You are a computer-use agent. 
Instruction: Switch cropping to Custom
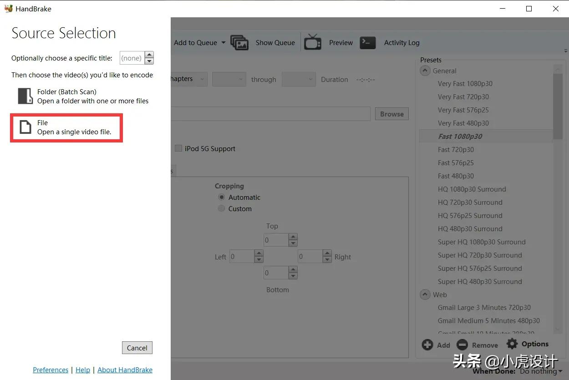(222, 208)
